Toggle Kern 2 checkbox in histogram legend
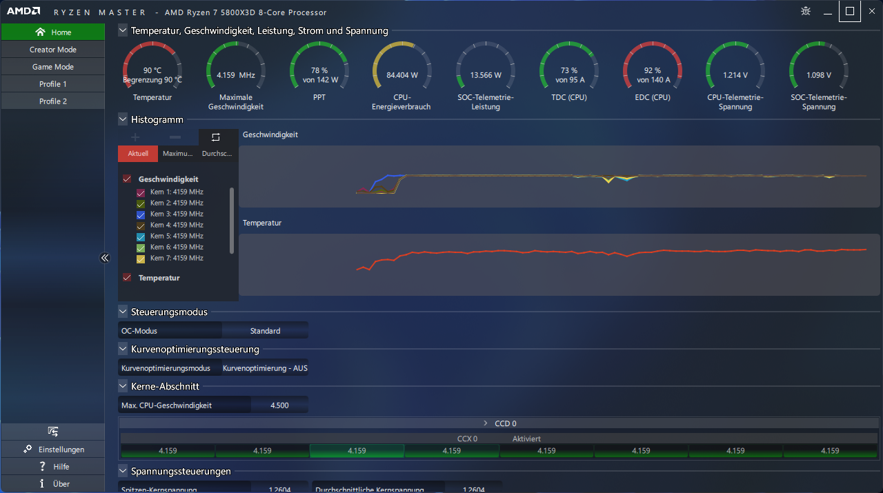Image resolution: width=883 pixels, height=493 pixels. [141, 203]
